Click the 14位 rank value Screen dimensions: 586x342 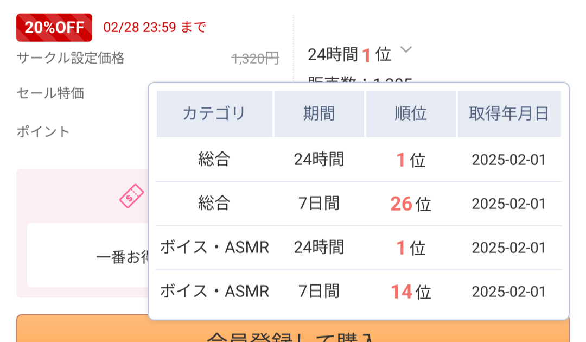411,292
